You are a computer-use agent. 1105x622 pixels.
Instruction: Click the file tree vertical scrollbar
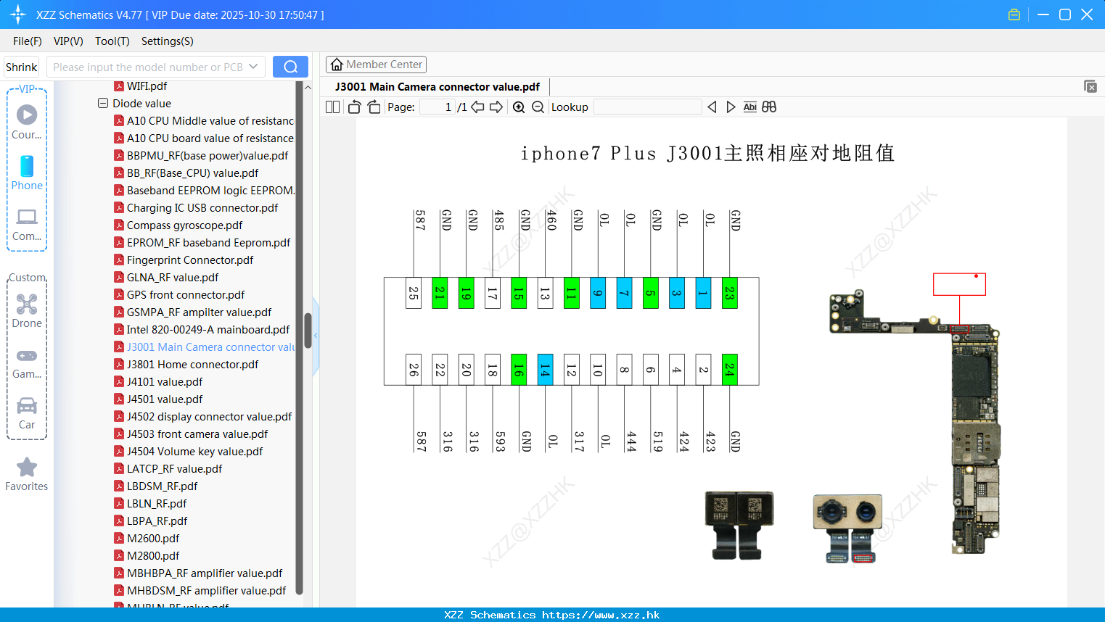[x=308, y=331]
